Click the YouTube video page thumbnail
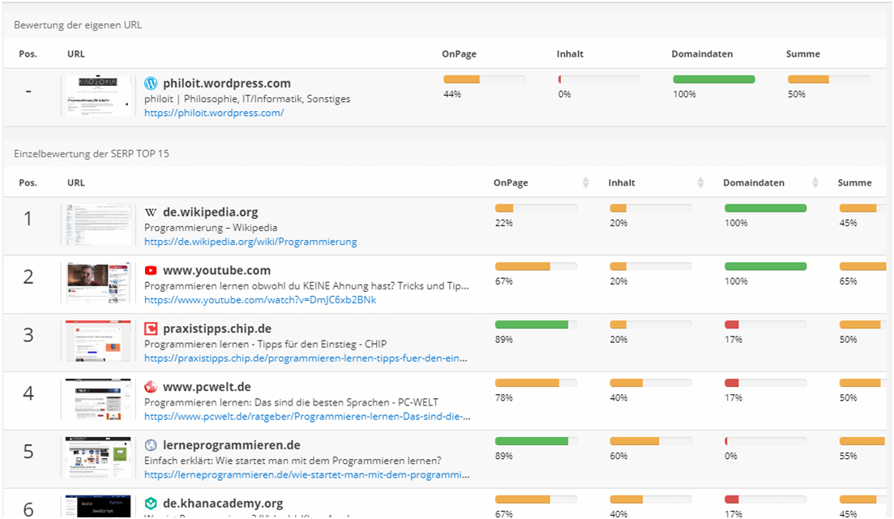 98,284
